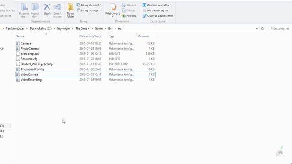Expand the Właściwości dropdown arrow
This screenshot has width=292, height=164.
113,16
